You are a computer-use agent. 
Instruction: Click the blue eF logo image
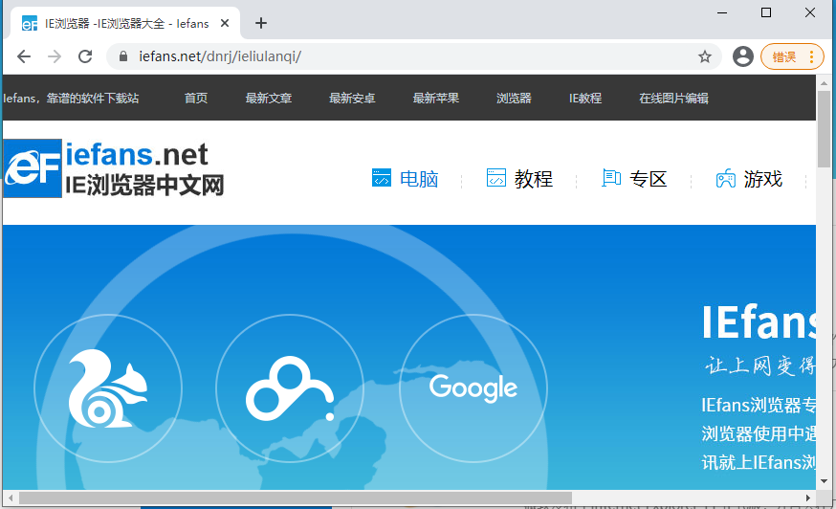[33, 168]
